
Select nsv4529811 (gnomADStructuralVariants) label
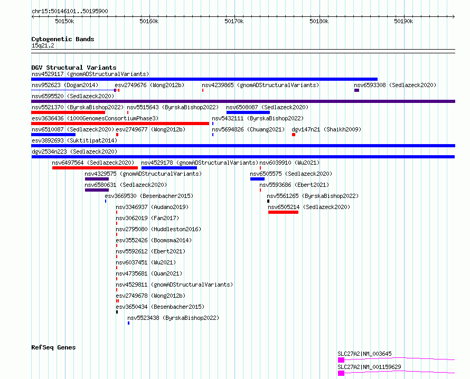tap(174, 285)
